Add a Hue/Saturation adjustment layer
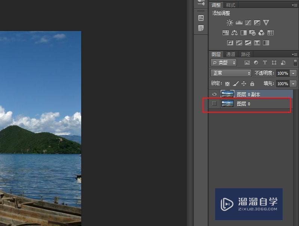This screenshot has width=299, height=226. [226, 33]
